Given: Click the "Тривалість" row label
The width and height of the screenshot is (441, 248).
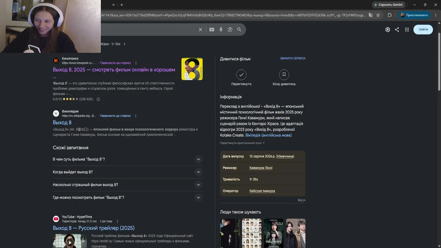Looking at the screenshot, I should coord(231,179).
